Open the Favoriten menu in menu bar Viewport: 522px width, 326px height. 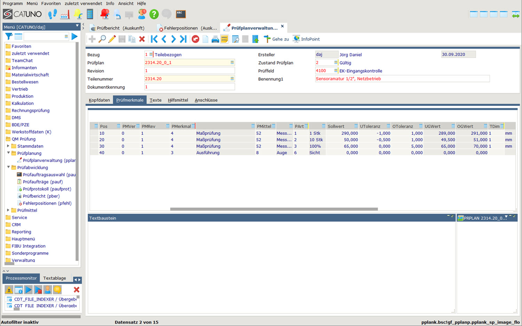[51, 3]
